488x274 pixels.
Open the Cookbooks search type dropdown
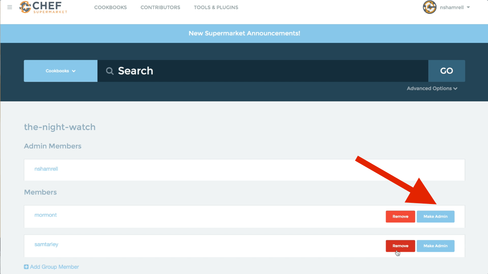pyautogui.click(x=61, y=71)
